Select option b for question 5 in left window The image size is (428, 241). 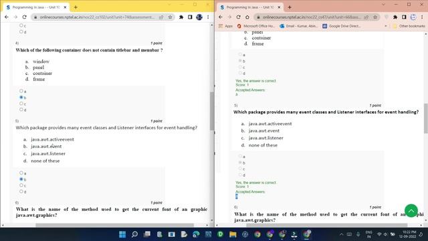(x=21, y=179)
